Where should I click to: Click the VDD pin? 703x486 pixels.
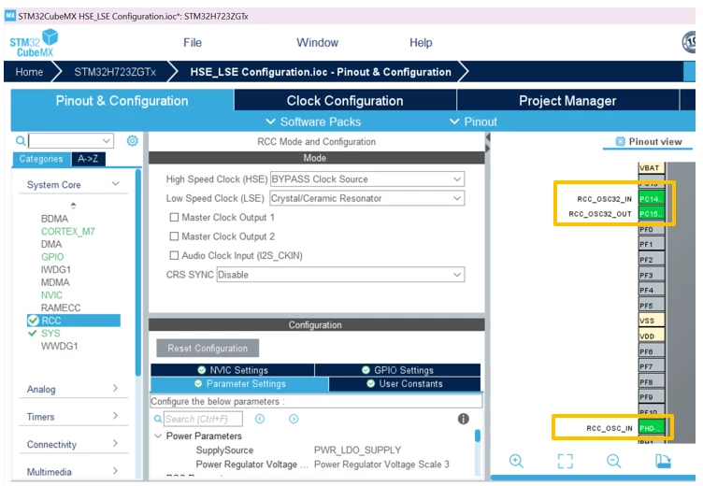point(651,336)
